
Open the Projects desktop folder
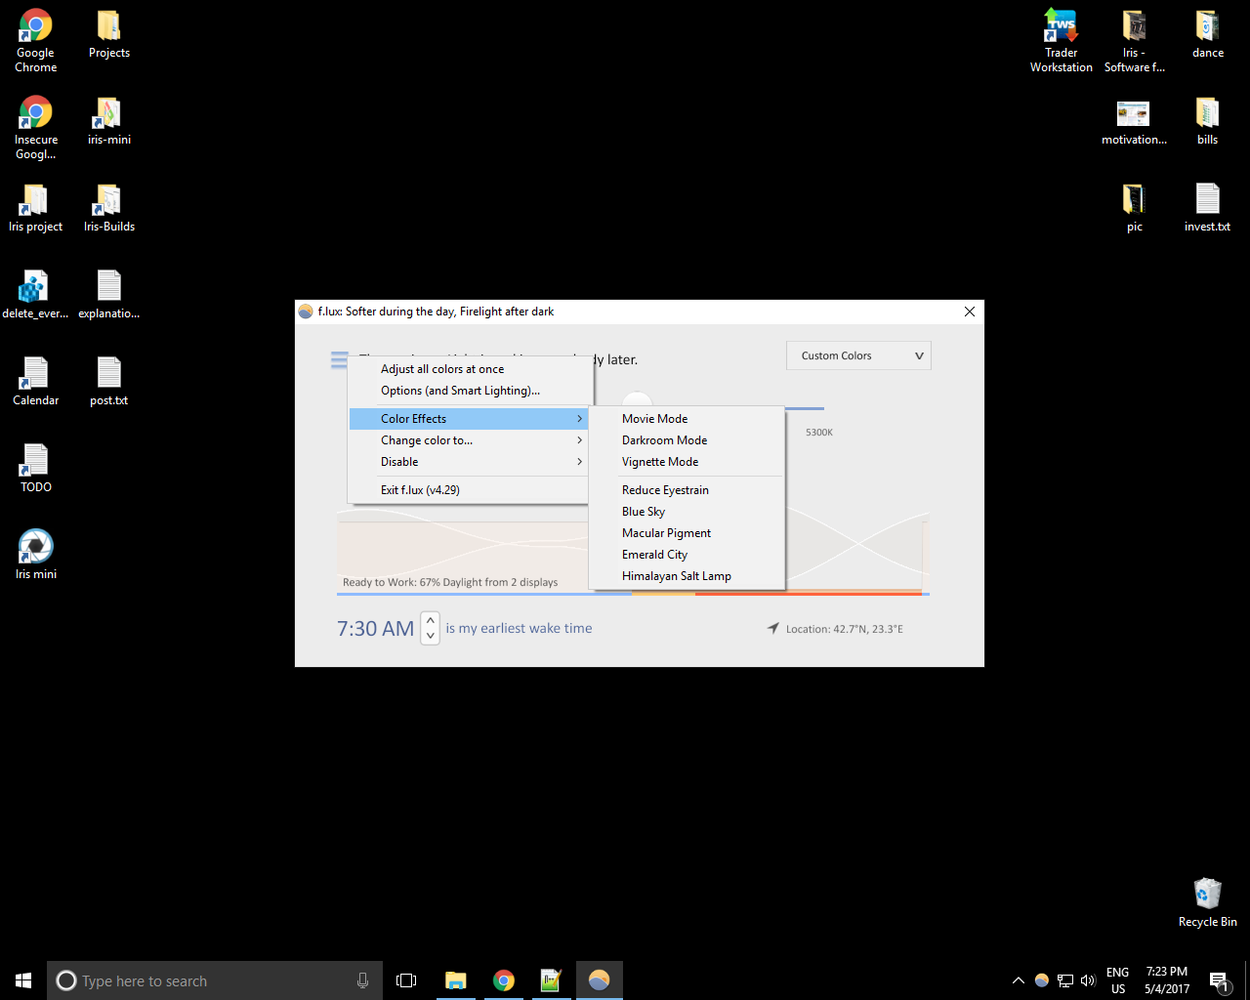(x=109, y=34)
